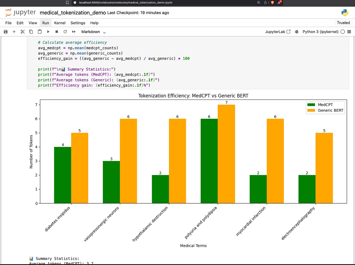Viewport: 355px width, 265px height.
Task: Open the Markdown cell type dropdown
Action: [x=94, y=32]
